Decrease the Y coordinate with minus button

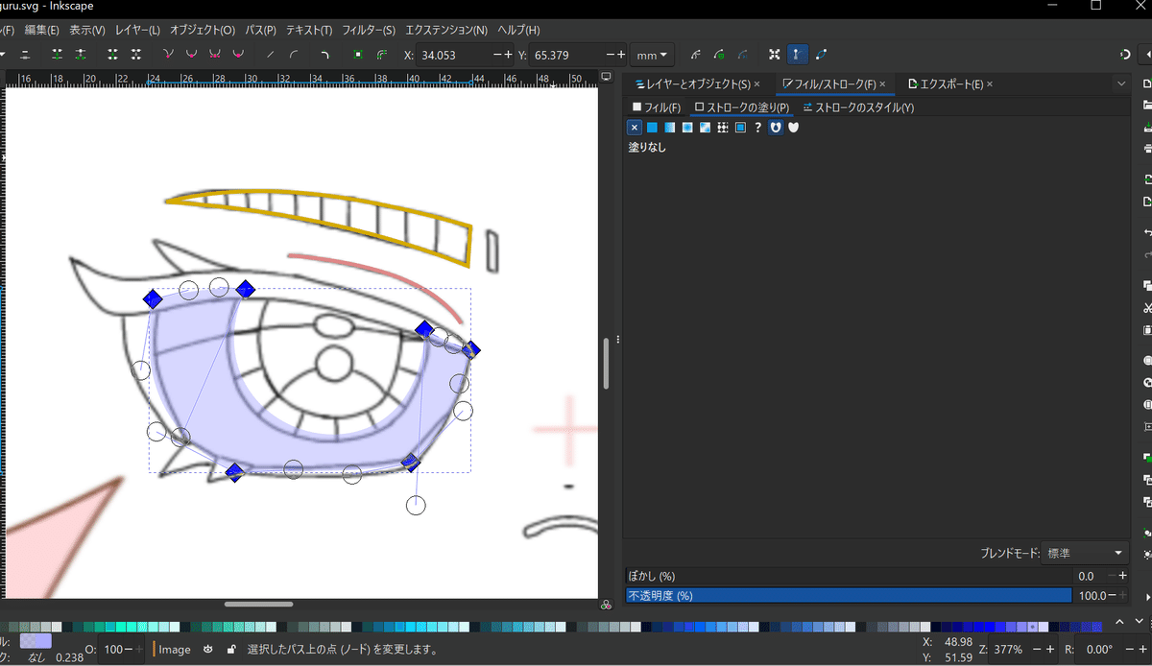click(x=610, y=55)
